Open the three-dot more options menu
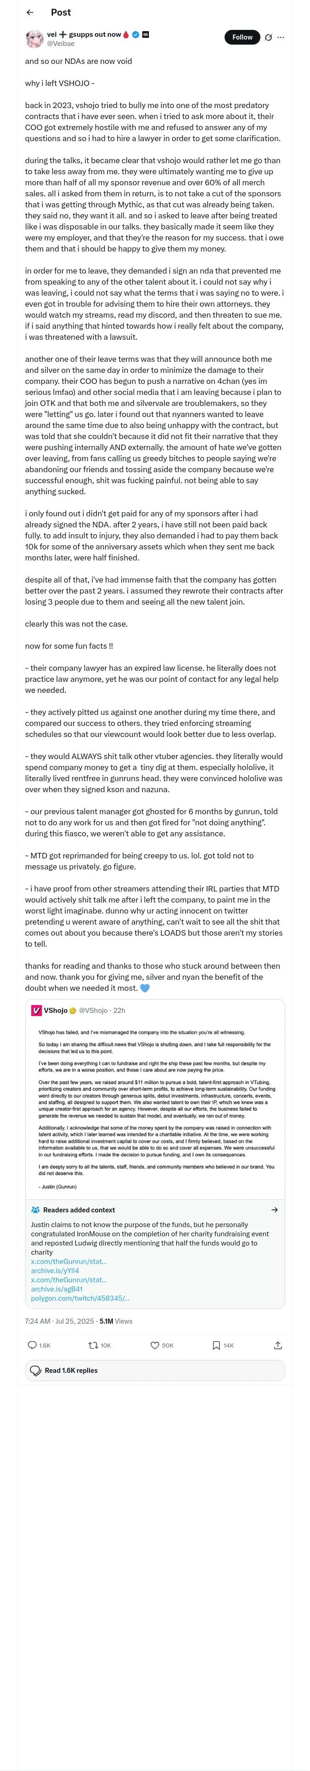This screenshot has width=310, height=1771. pyautogui.click(x=281, y=37)
